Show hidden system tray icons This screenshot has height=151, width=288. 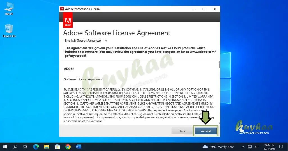coord(243,147)
